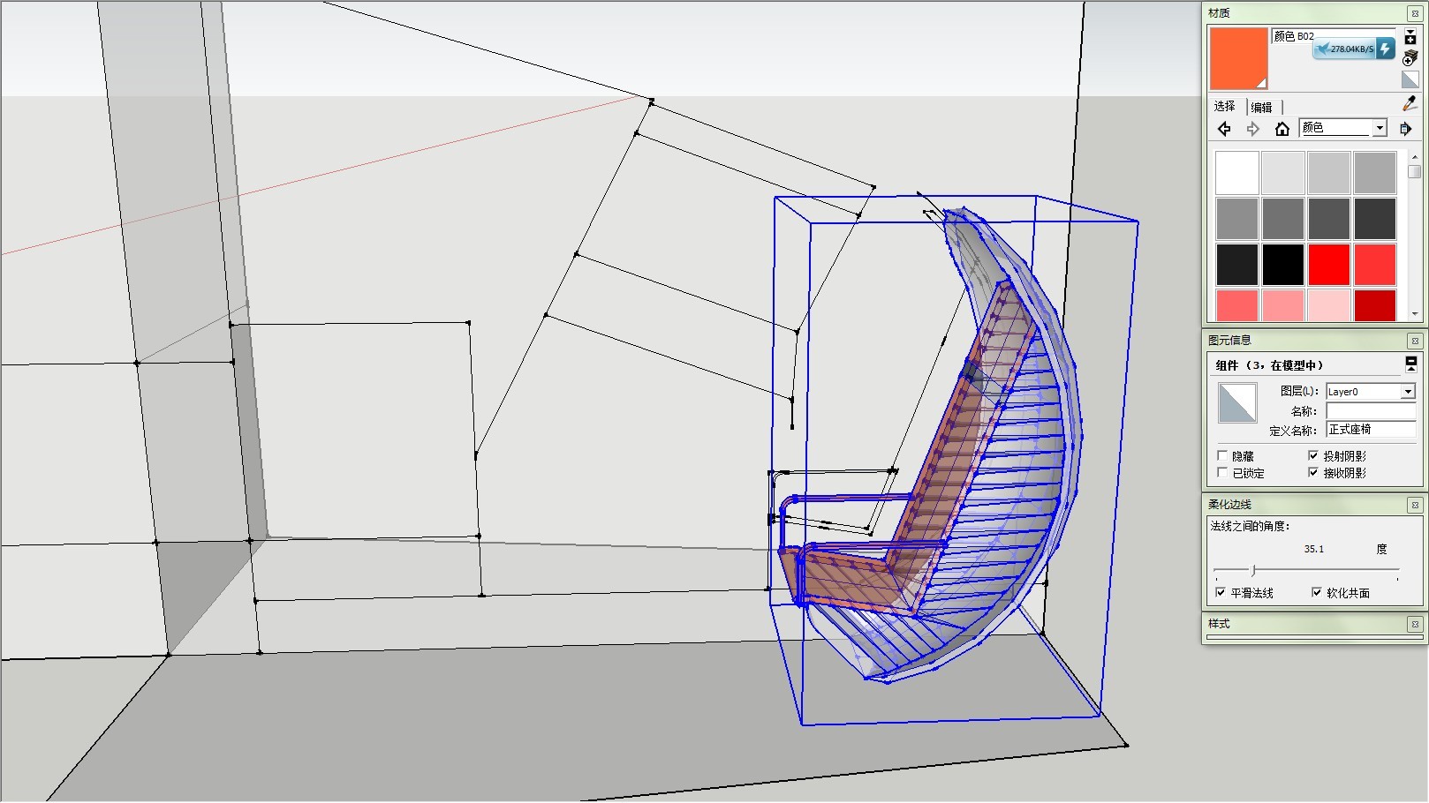Enable the 已锁定 checkbox
Viewport: 1429px width, 803px height.
tap(1222, 473)
